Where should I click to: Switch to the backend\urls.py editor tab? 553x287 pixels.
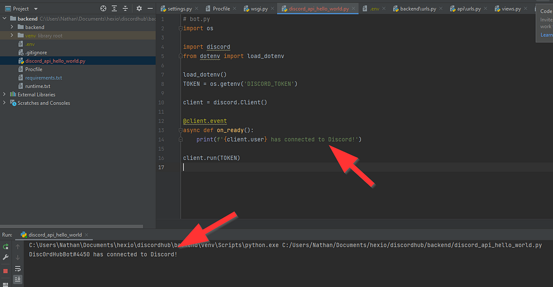click(x=418, y=9)
